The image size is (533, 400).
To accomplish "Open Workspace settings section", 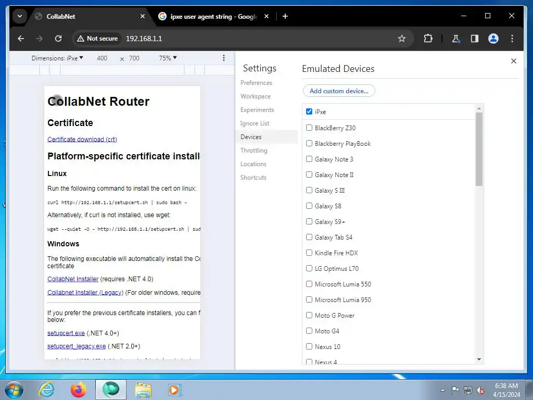I will pos(255,96).
